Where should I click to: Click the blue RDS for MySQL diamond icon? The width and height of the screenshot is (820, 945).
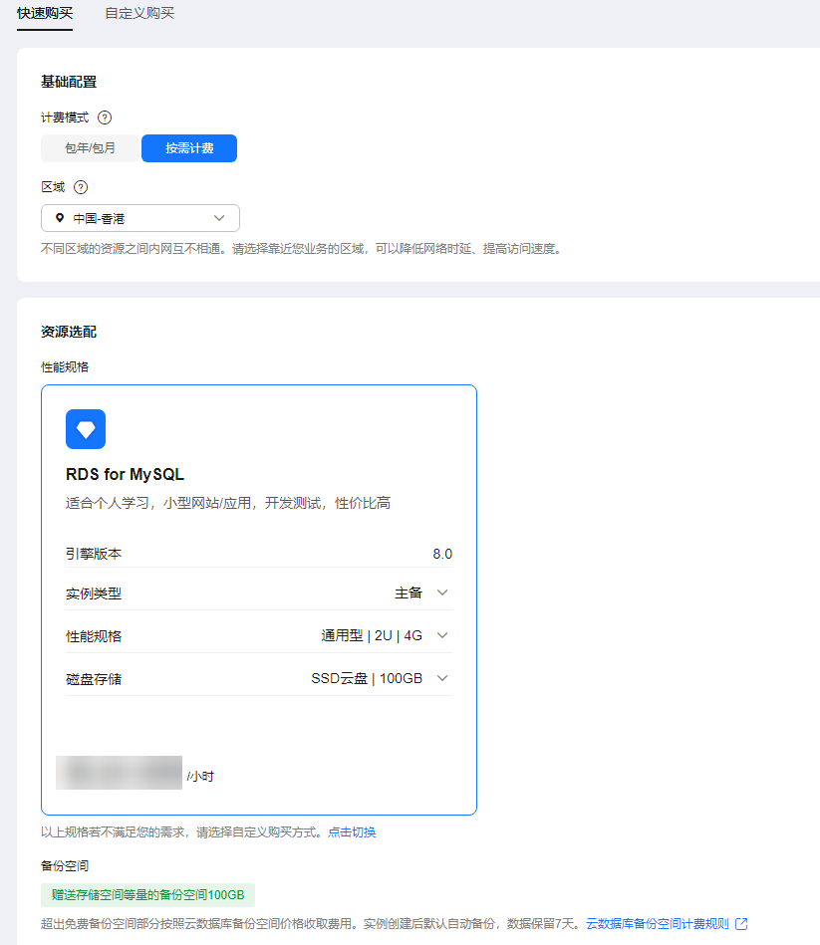click(86, 429)
